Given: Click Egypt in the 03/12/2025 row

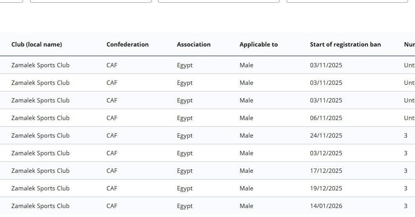Looking at the screenshot, I should pos(184,153).
